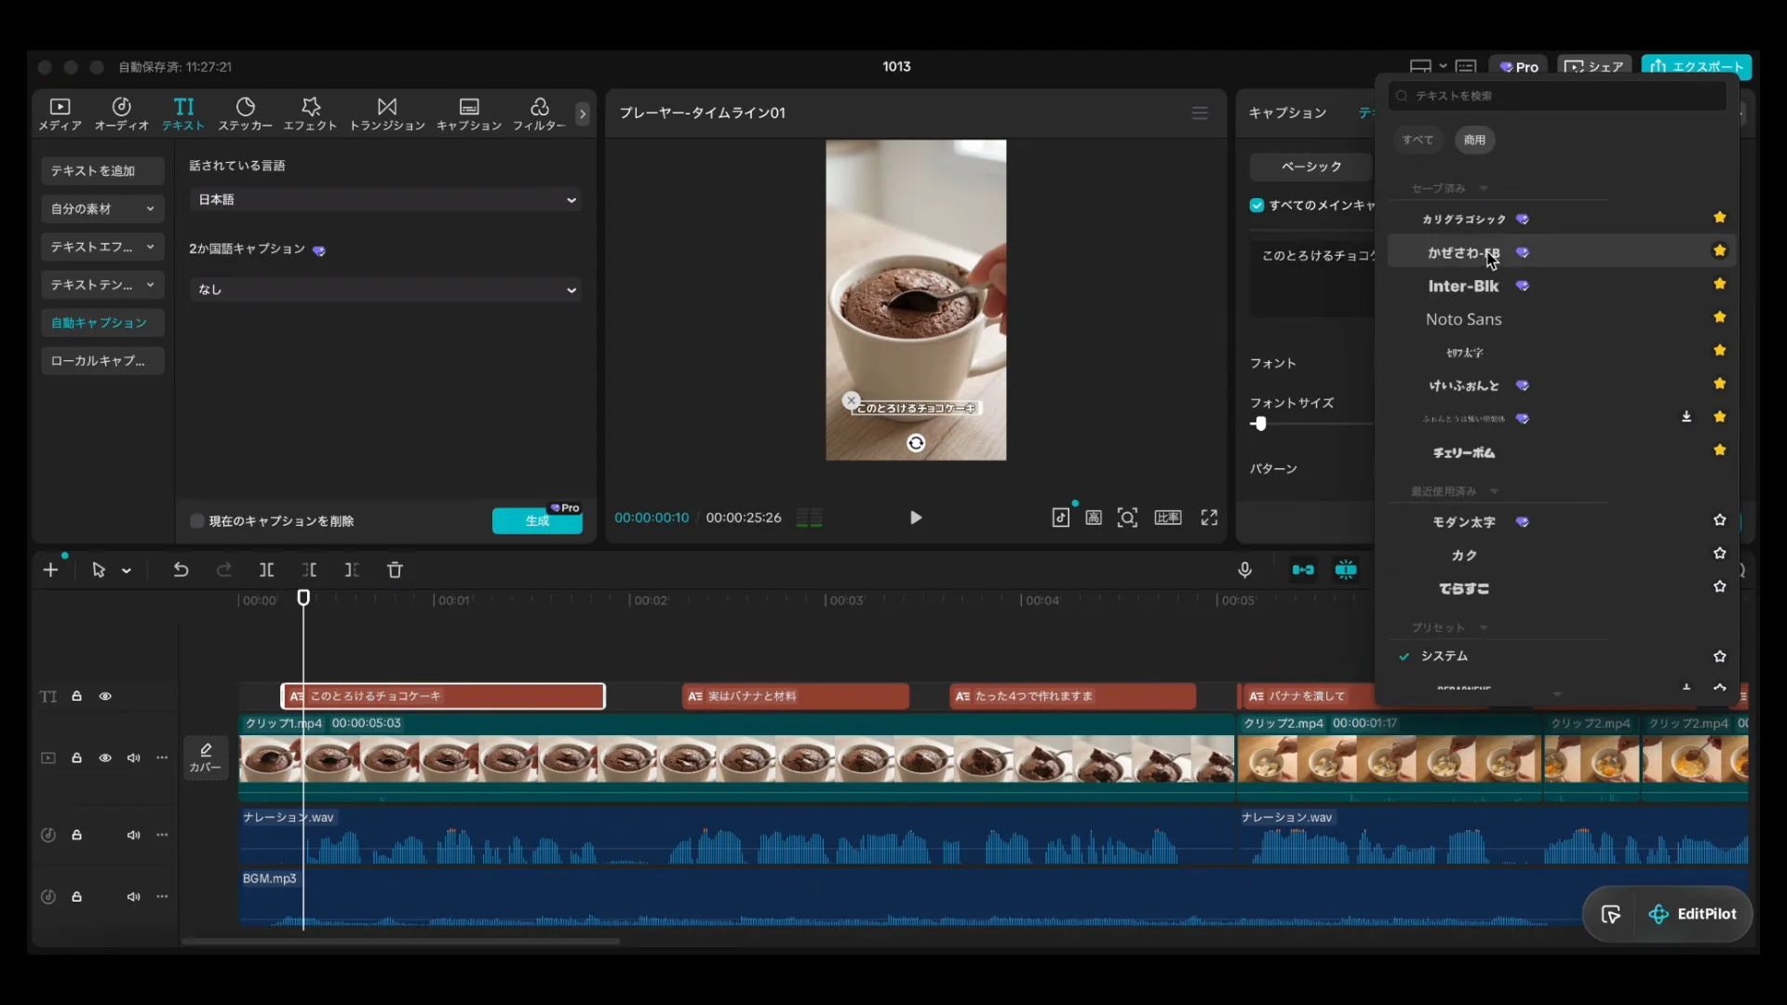Screen dimensions: 1787x1005
Task: Click the split clip tool icon
Action: tap(266, 569)
